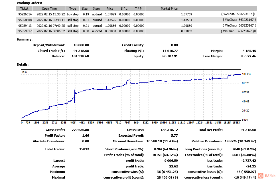Click the Equity value 86 707.91
Image resolution: width=278 pixels, height=180 pixels.
point(170,56)
